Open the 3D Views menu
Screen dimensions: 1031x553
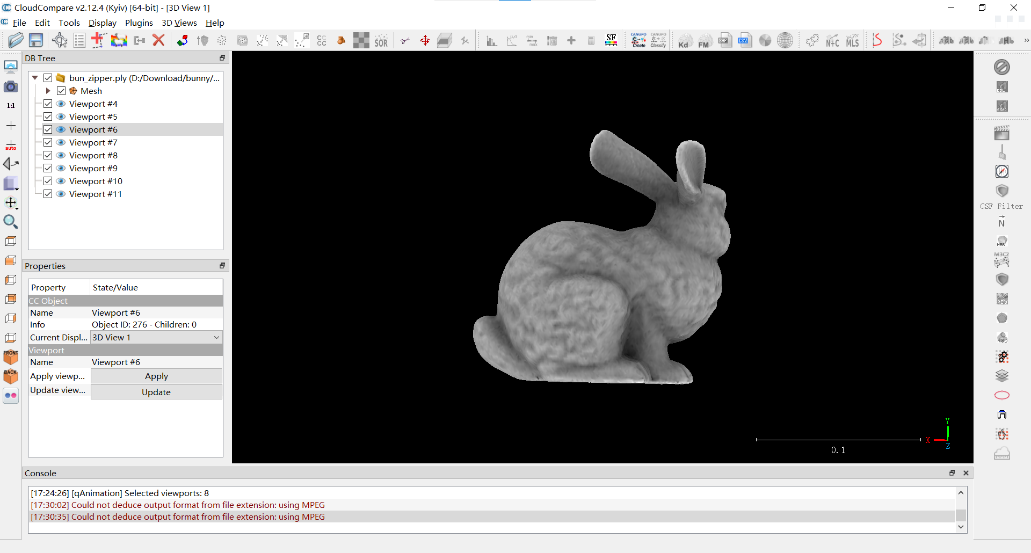pos(179,23)
